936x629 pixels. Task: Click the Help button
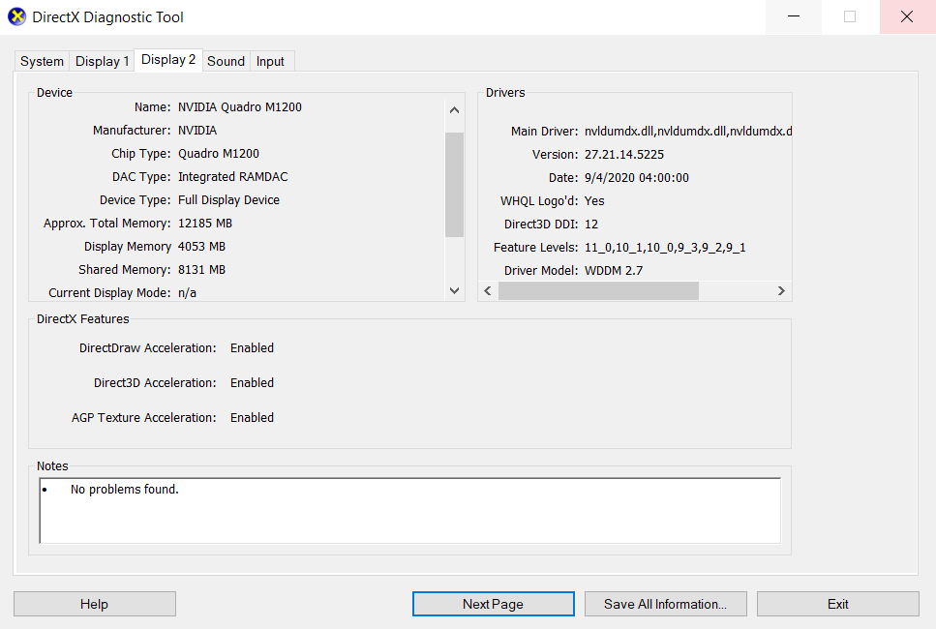click(94, 604)
